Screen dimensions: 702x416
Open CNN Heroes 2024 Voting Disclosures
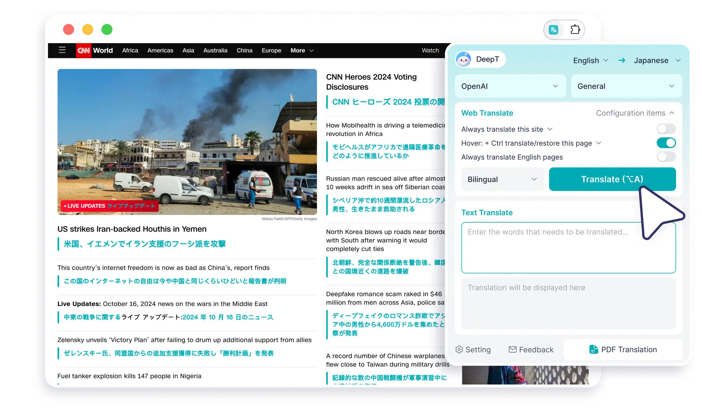(371, 82)
